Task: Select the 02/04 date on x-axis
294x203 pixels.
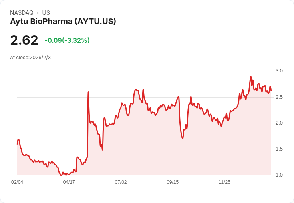Action: click(x=17, y=182)
